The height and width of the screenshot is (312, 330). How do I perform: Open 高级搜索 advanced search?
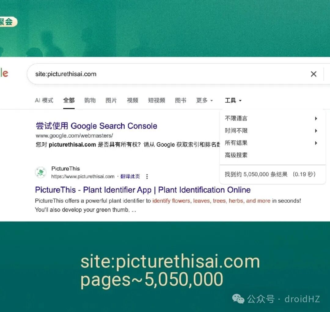click(x=236, y=155)
